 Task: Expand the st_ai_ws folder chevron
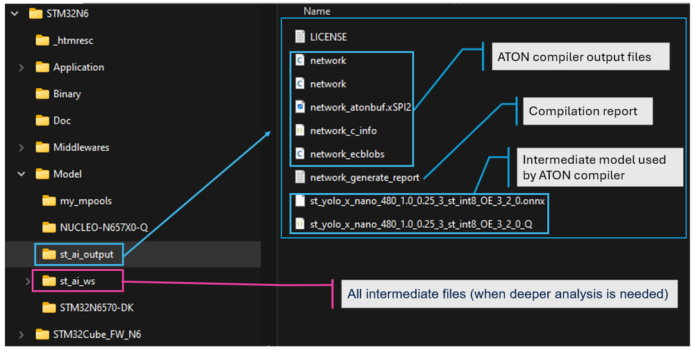28,281
